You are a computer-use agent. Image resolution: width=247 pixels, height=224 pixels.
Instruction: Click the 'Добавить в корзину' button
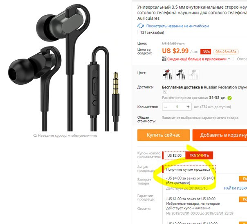220,135
